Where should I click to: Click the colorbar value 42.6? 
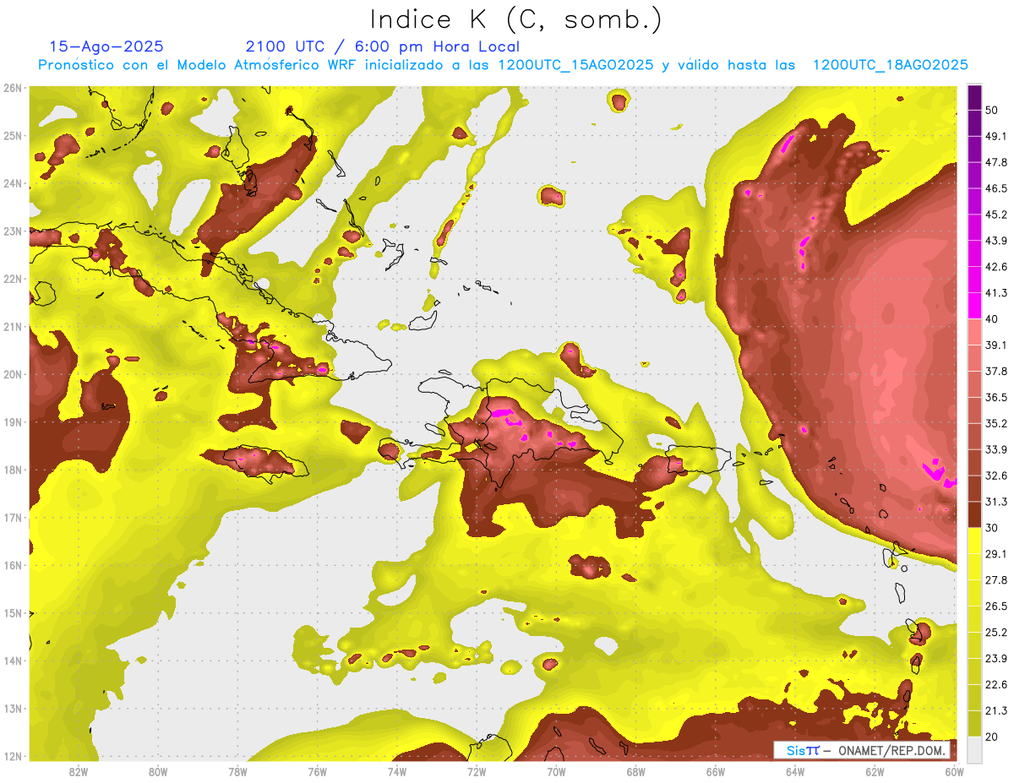point(995,267)
